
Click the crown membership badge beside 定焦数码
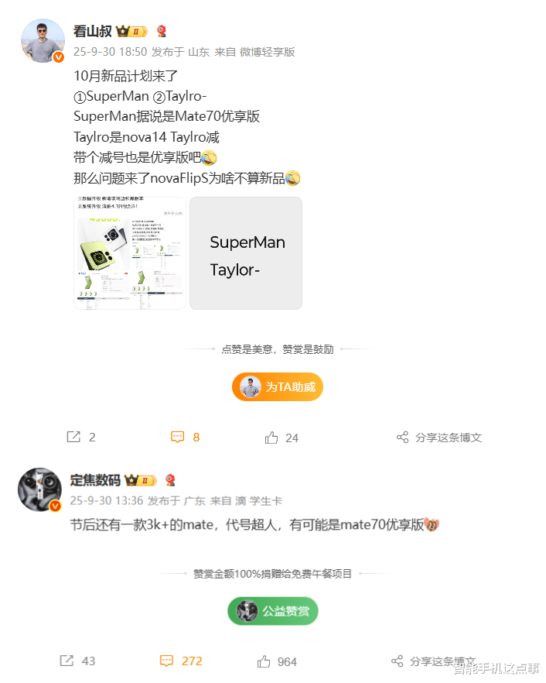(x=141, y=480)
